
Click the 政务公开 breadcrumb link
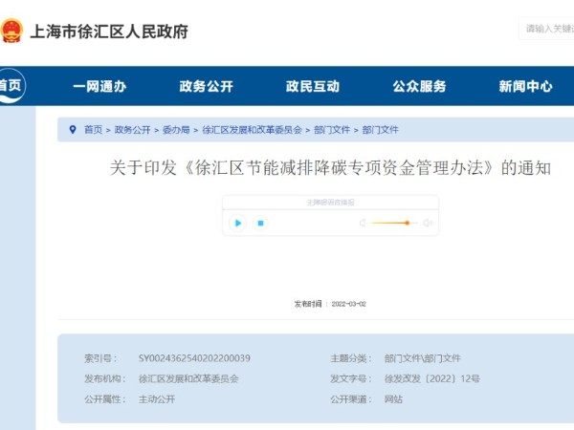133,130
